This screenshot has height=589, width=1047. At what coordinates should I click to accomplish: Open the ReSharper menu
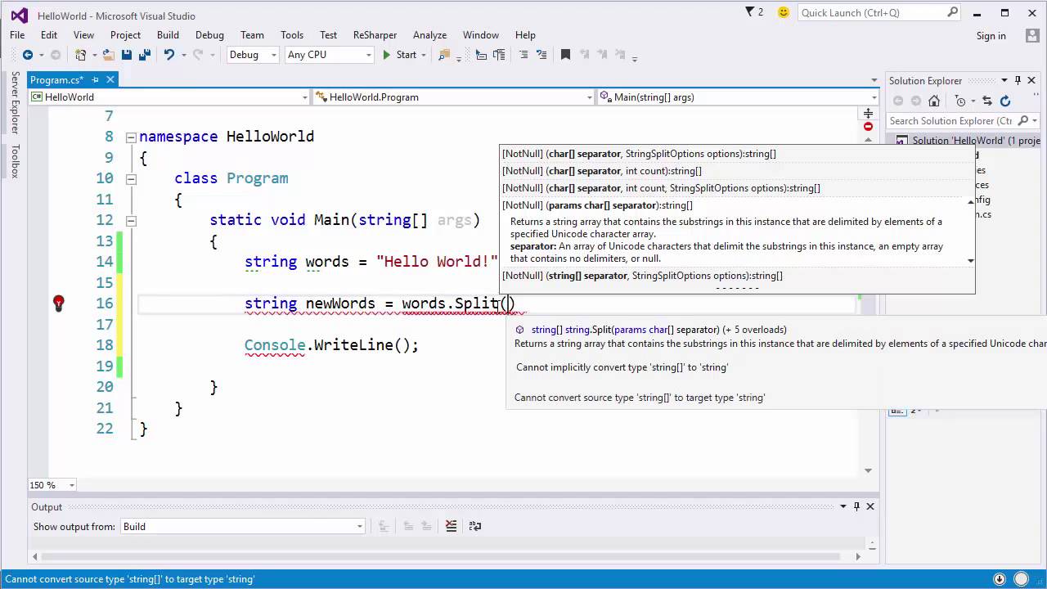375,35
